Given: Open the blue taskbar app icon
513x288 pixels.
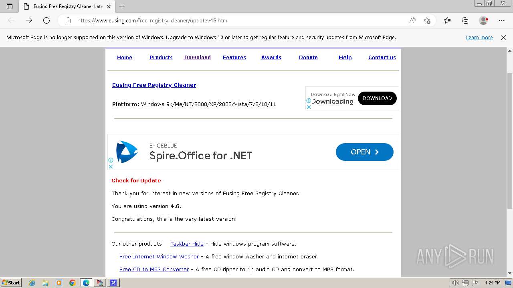Looking at the screenshot, I should 113,283.
